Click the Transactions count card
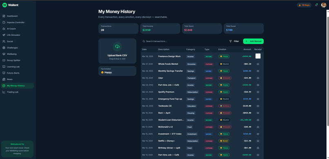Image resolution: width=329 pixels, height=159 pixels. tap(118, 28)
